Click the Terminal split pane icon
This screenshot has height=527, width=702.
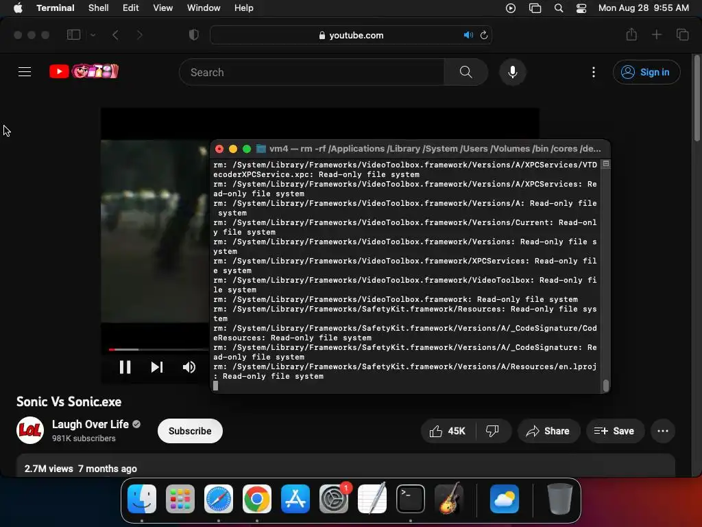pyautogui.click(x=606, y=164)
